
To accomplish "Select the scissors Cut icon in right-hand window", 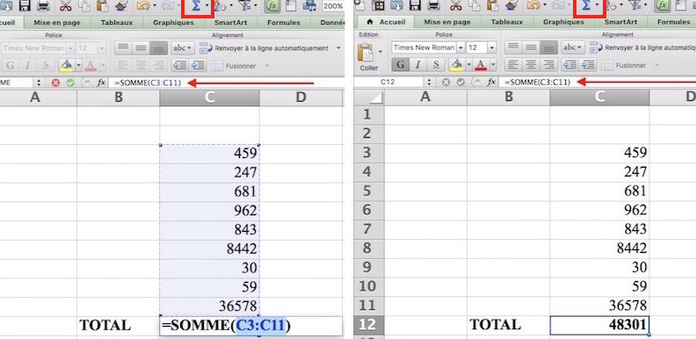I will (455, 5).
